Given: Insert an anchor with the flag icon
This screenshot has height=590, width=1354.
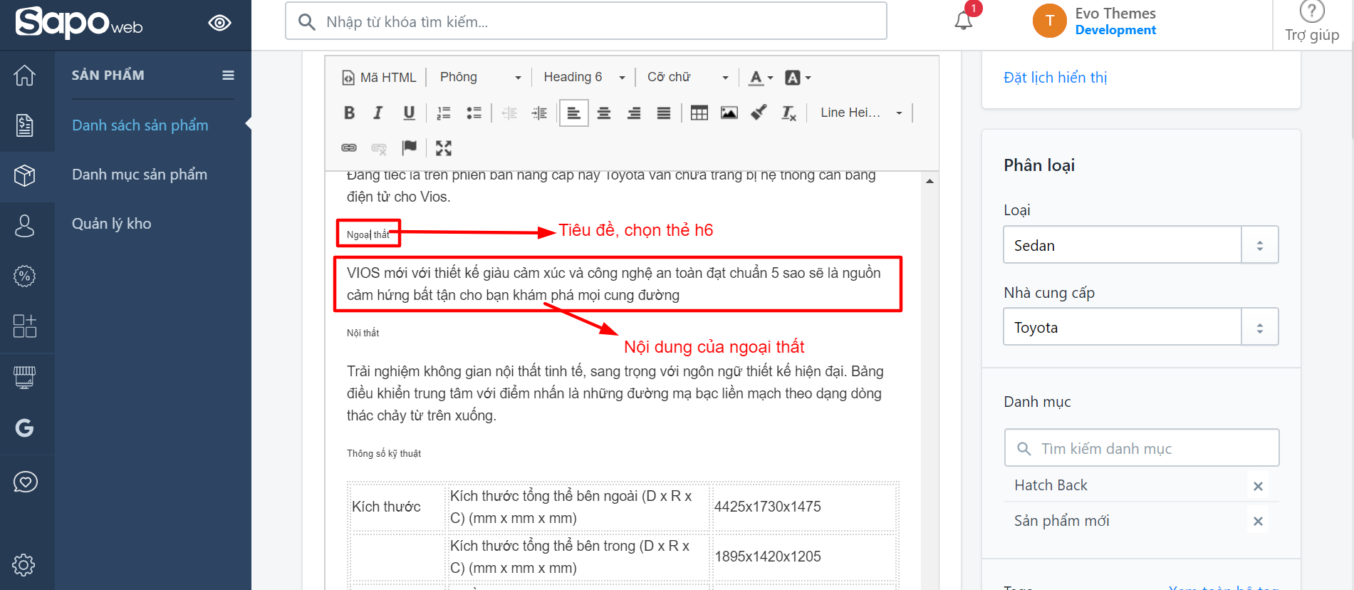Looking at the screenshot, I should [x=409, y=147].
